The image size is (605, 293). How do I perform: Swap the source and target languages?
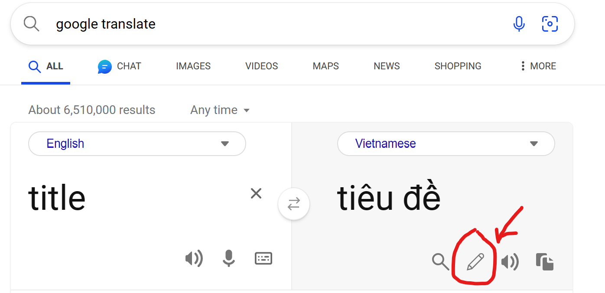(294, 204)
